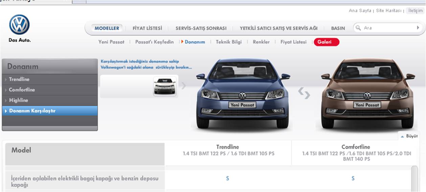This screenshot has width=426, height=192.
Task: Expand Trendline in the Donanım sidebar
Action: [x=50, y=79]
